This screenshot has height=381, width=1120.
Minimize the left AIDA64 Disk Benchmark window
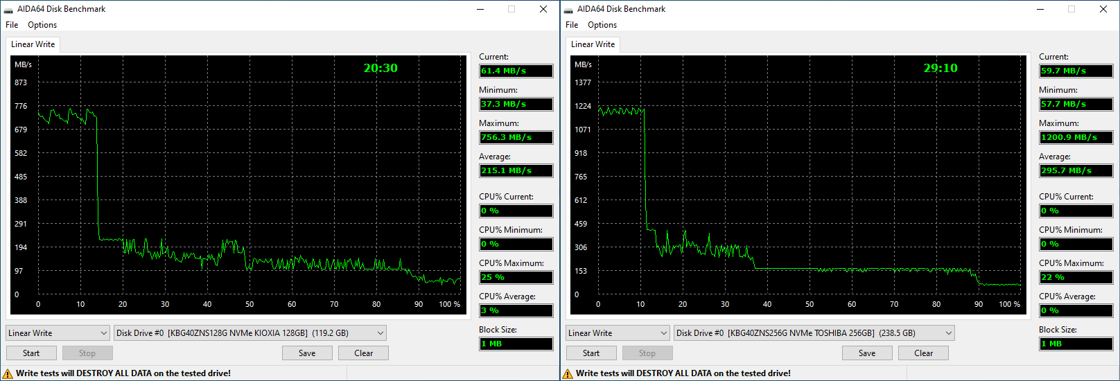click(480, 9)
